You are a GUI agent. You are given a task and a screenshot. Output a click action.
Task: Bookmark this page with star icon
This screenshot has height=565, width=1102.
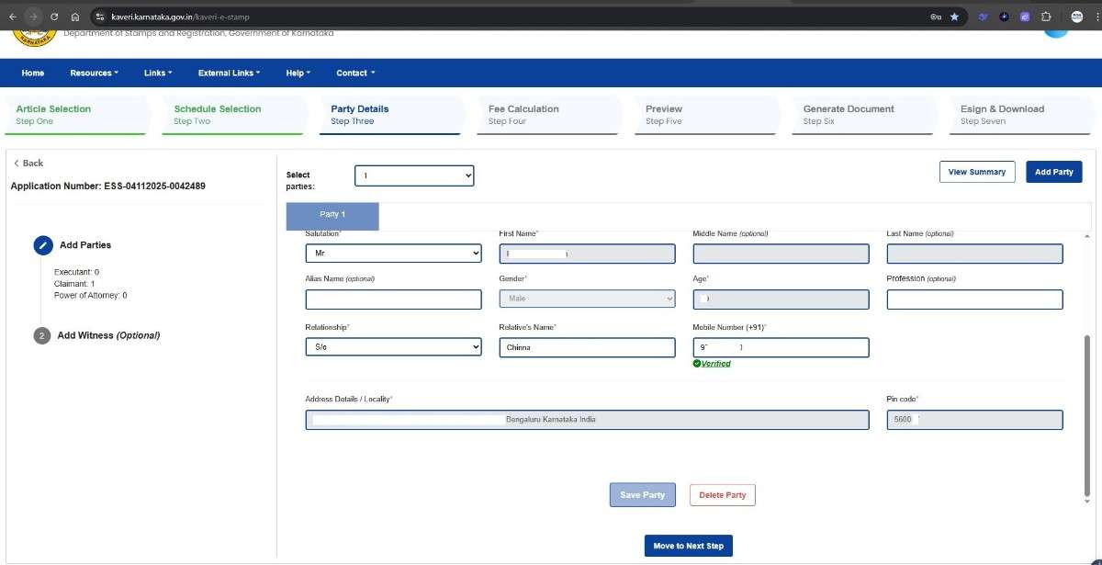954,17
